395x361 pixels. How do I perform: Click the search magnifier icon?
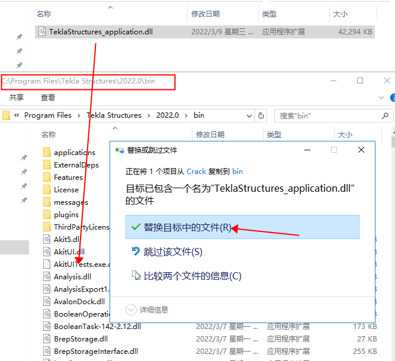385,116
